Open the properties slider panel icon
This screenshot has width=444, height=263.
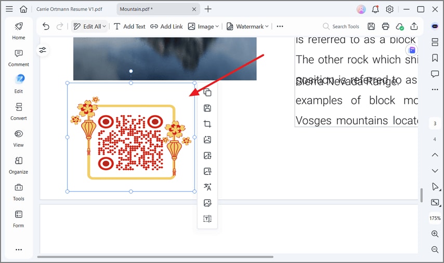[x=43, y=50]
